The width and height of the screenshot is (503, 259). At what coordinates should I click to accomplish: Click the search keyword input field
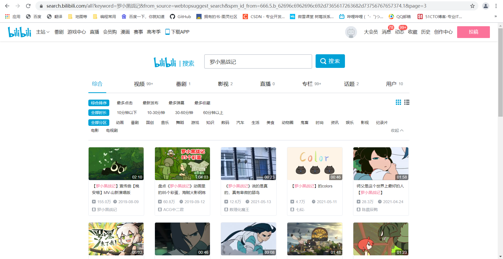pos(258,62)
